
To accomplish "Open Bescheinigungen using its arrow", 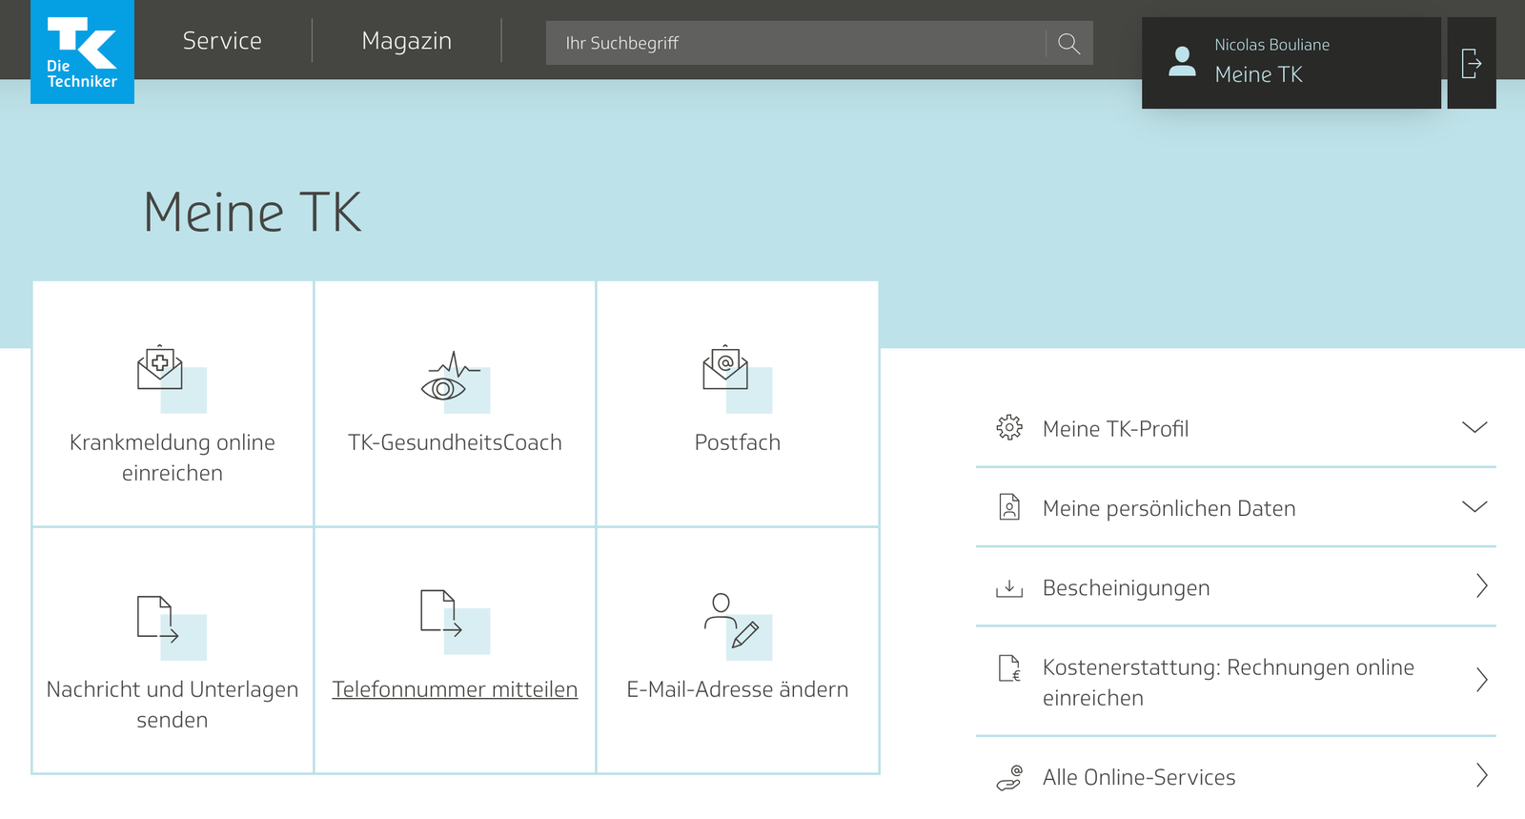I will coord(1481,586).
